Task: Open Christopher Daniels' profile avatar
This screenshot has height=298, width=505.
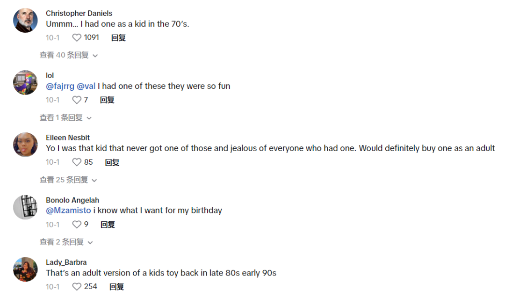Action: [x=25, y=20]
